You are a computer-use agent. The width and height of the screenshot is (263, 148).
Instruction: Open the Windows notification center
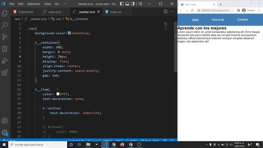[258, 144]
